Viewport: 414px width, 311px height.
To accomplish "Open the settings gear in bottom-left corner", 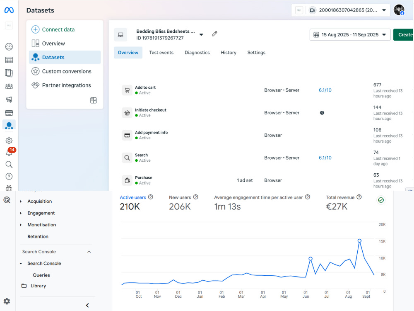I will (7, 301).
